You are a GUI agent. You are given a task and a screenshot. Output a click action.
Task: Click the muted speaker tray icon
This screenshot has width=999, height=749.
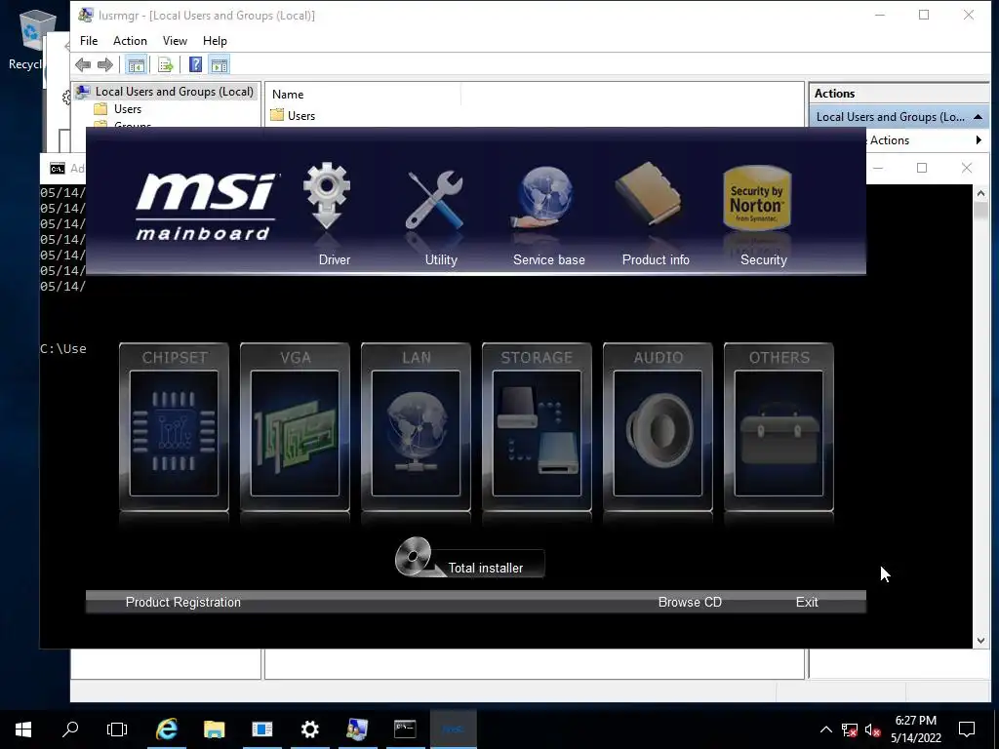(873, 729)
